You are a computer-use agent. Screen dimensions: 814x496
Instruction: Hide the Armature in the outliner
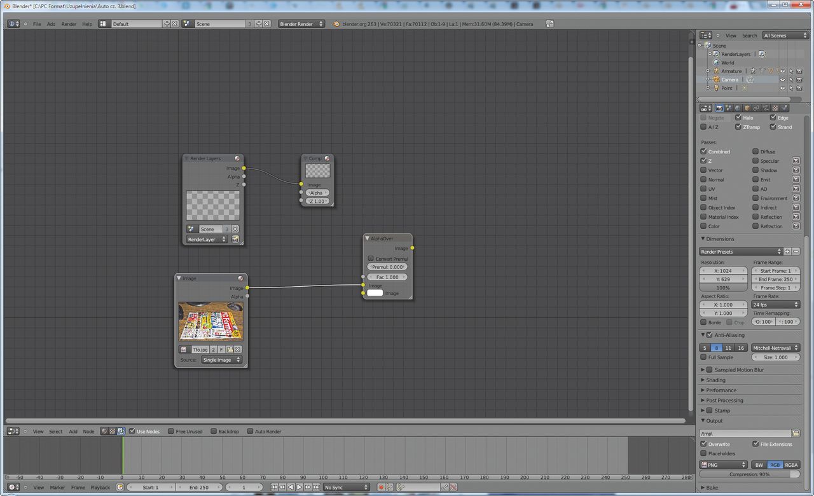pyautogui.click(x=783, y=71)
